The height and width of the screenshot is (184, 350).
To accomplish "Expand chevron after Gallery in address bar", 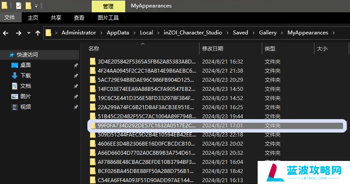I will 282,33.
